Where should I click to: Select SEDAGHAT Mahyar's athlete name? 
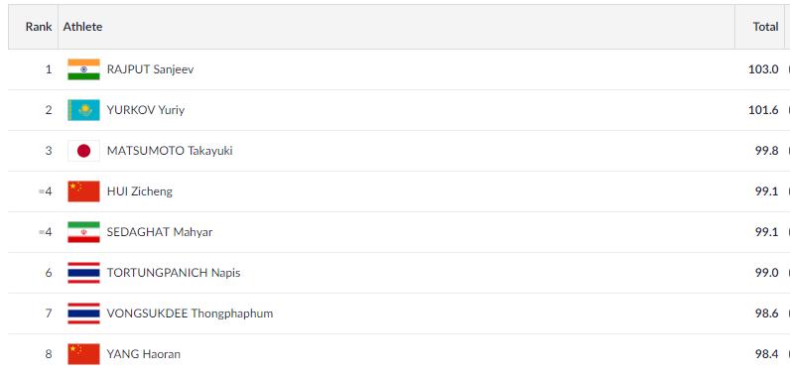click(160, 232)
